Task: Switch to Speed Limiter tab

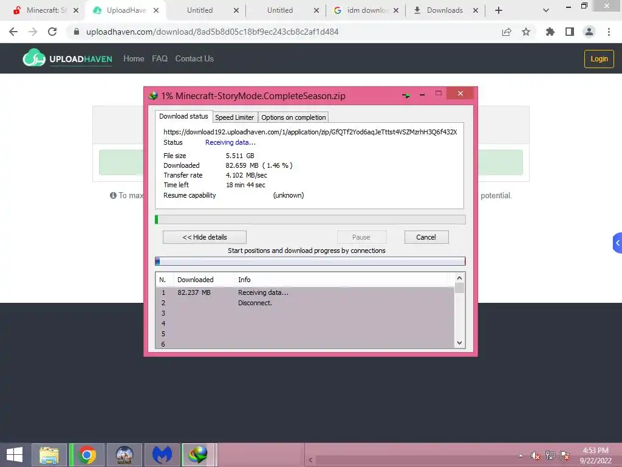Action: pyautogui.click(x=234, y=117)
